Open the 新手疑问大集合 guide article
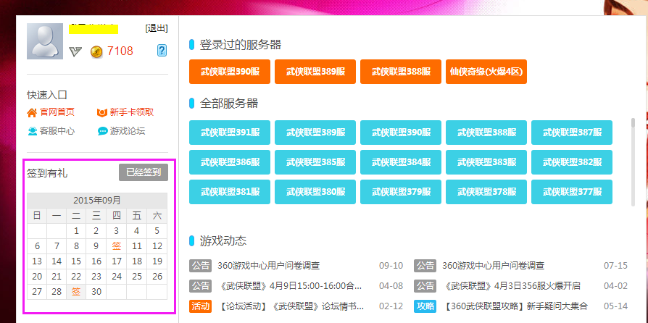Screen dimensions: 648x323 click(x=515, y=306)
